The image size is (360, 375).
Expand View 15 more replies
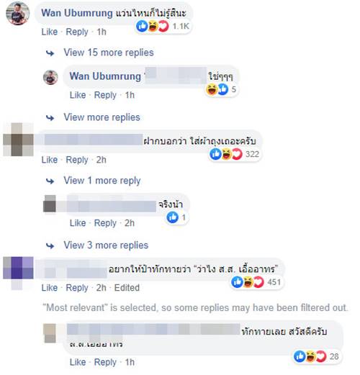pyautogui.click(x=109, y=53)
